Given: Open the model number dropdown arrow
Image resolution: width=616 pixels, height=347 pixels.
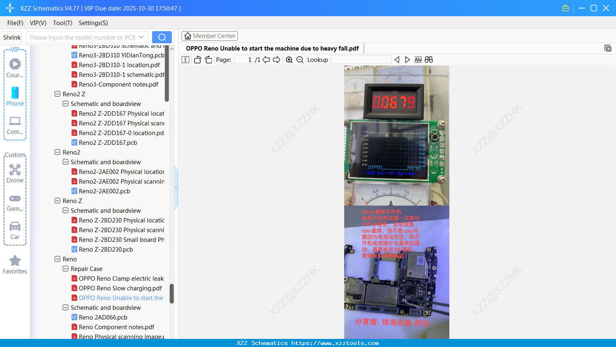Looking at the screenshot, I should click(x=141, y=37).
